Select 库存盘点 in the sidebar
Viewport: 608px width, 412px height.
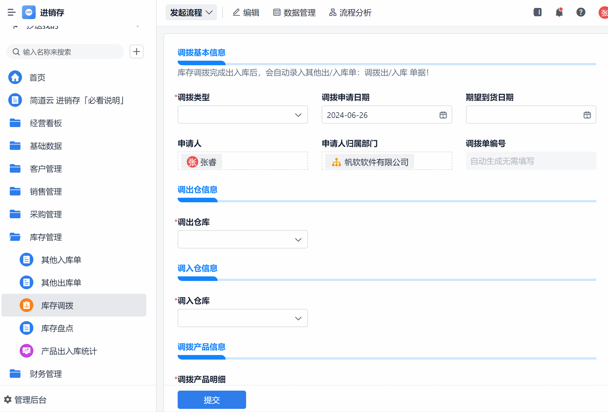coord(57,328)
